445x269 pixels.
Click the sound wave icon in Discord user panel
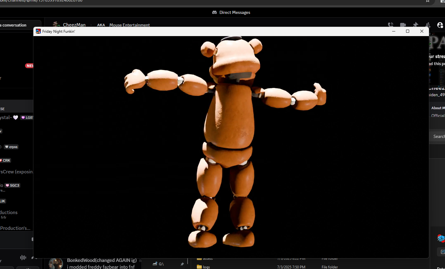(x=23, y=257)
